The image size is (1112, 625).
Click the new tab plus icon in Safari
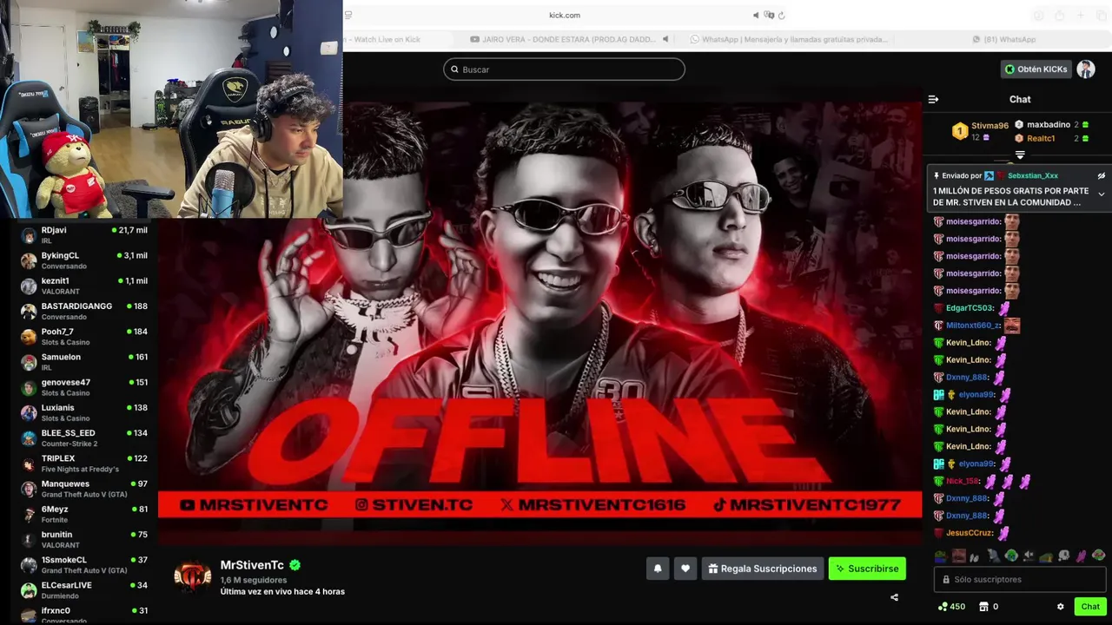(1081, 15)
